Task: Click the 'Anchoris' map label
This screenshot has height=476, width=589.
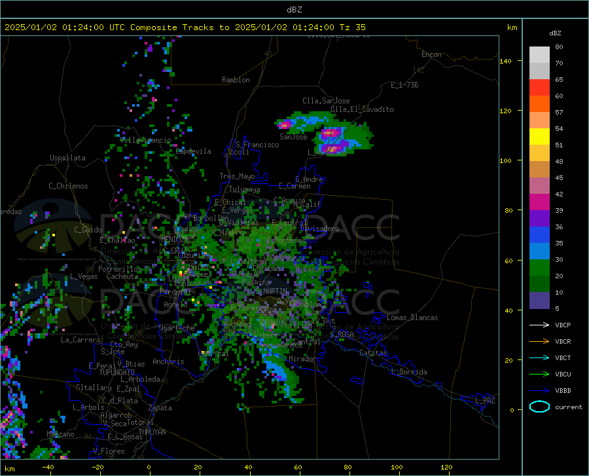Action: tap(168, 361)
